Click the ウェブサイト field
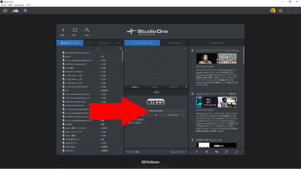This screenshot has width=301, height=169. tap(174, 87)
